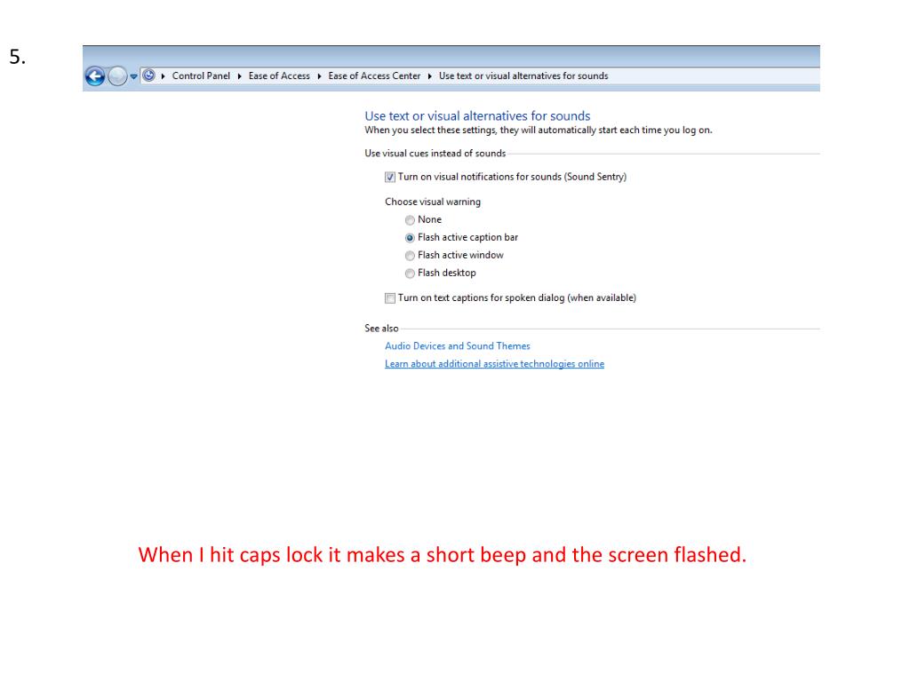Image resolution: width=910 pixels, height=682 pixels.
Task: Click the sentence about settings starting at log on
Action: [x=538, y=130]
